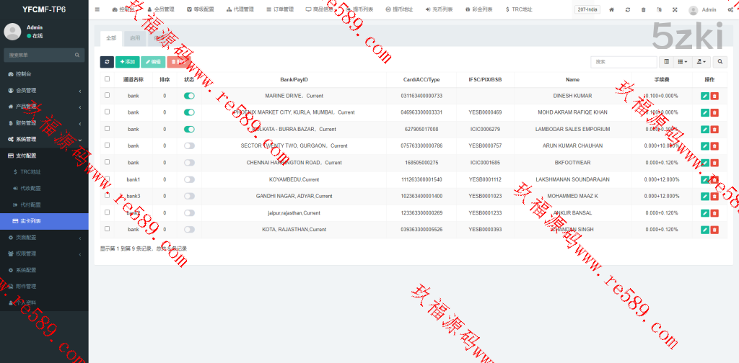Click the search magnifier icon above the table

(721, 63)
